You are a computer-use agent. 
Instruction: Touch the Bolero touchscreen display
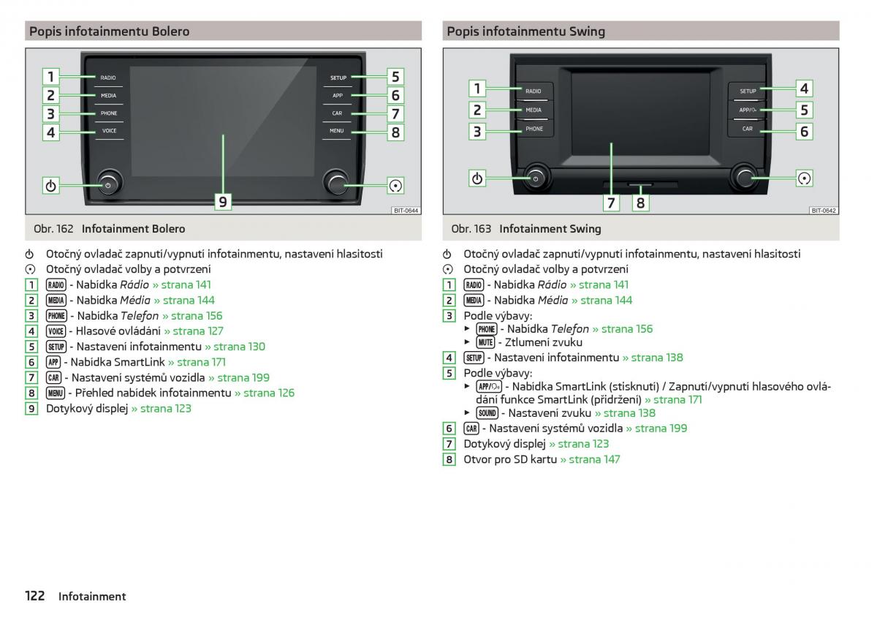point(223,121)
